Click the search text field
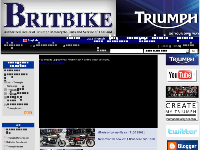This screenshot has height=150, width=200. click(x=127, y=51)
